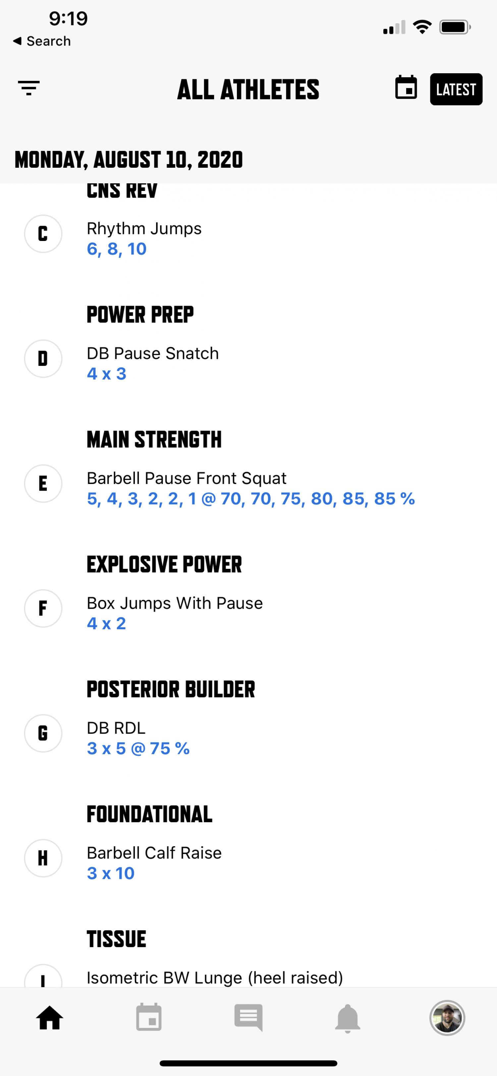
Task: Open the messages chat icon
Action: (x=248, y=1018)
